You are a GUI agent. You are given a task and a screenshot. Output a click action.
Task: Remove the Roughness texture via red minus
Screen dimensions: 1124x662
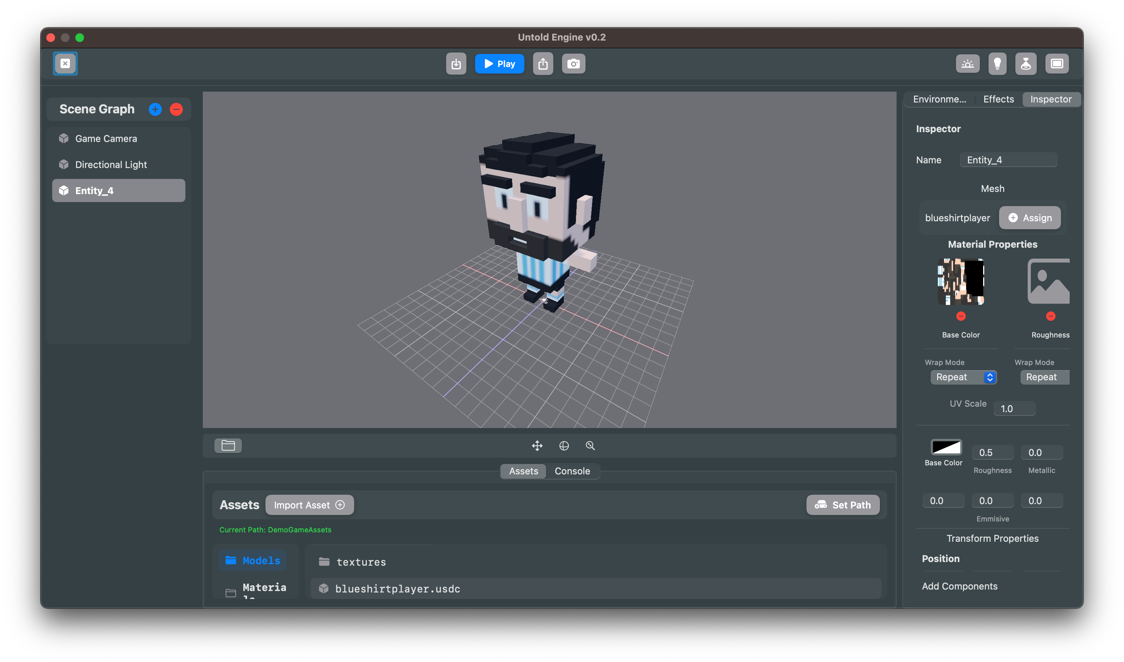[1051, 316]
